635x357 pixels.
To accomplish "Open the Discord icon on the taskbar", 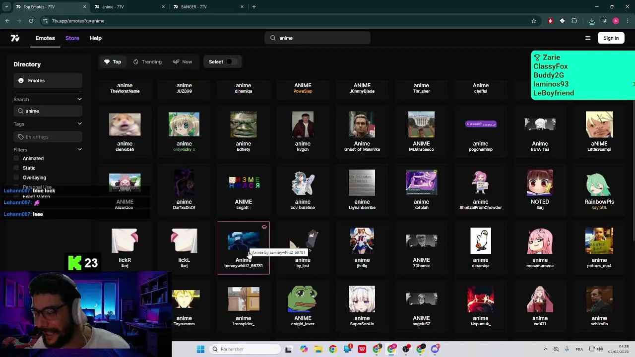I will (435, 349).
